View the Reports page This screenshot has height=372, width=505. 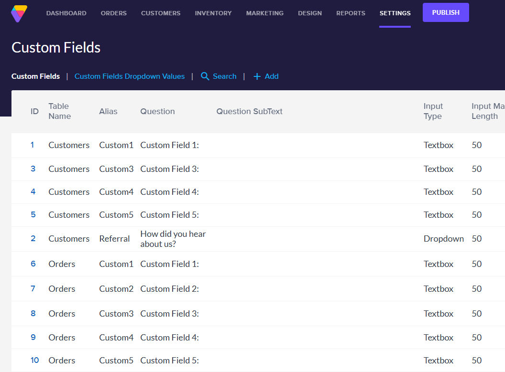click(351, 13)
